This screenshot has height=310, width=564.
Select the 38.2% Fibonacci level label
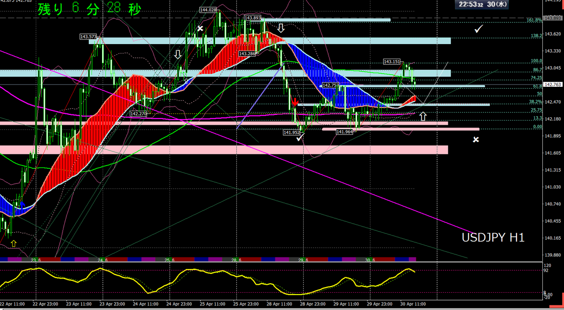[x=536, y=102]
